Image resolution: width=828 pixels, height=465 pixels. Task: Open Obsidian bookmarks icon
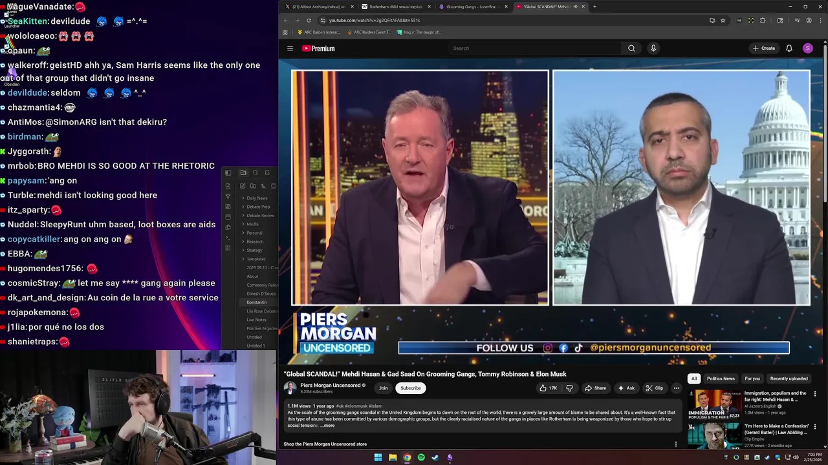[x=267, y=172]
